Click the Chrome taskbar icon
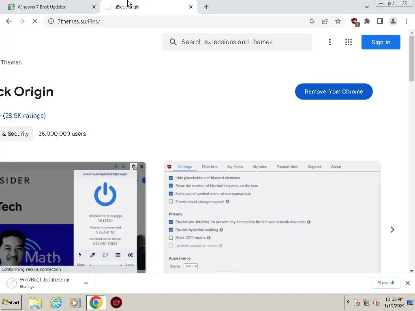The image size is (415, 311). click(96, 302)
